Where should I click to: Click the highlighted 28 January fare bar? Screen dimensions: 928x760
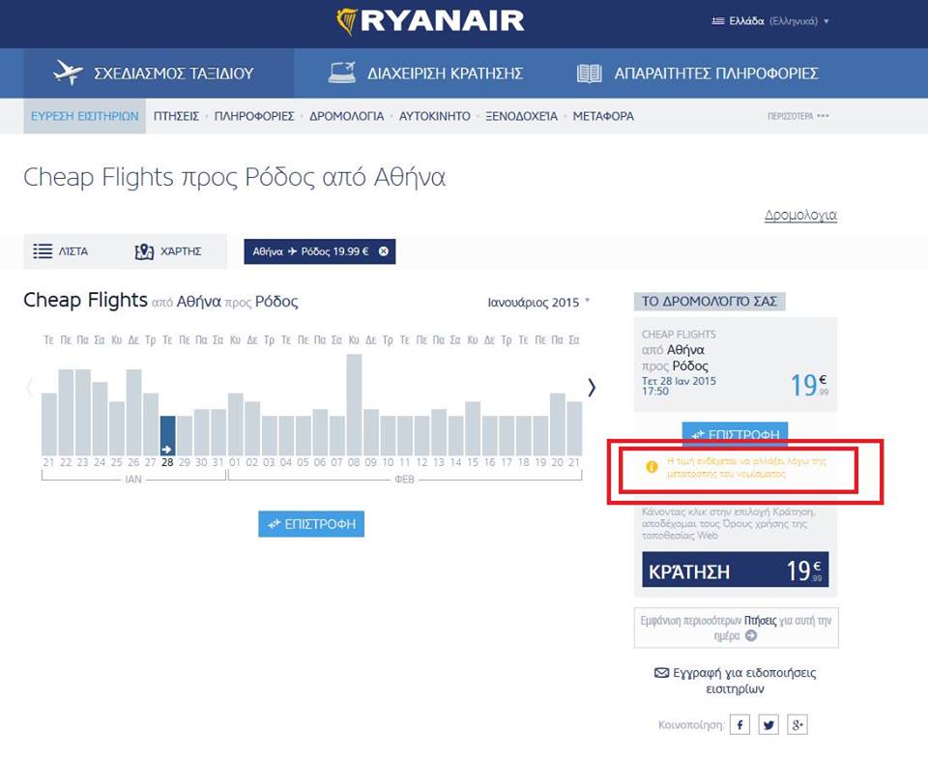[x=167, y=436]
